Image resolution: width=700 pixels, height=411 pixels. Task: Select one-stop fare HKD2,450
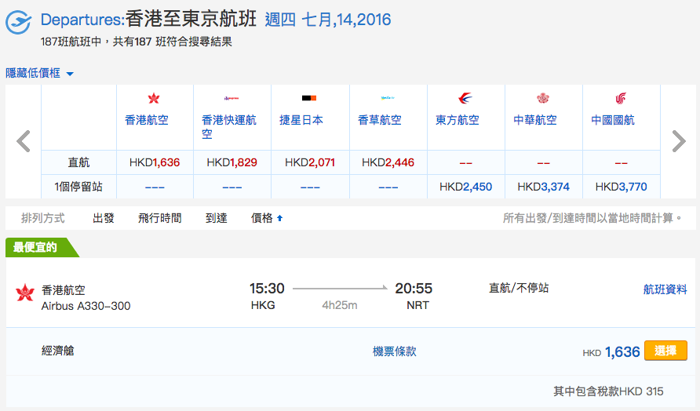(465, 187)
